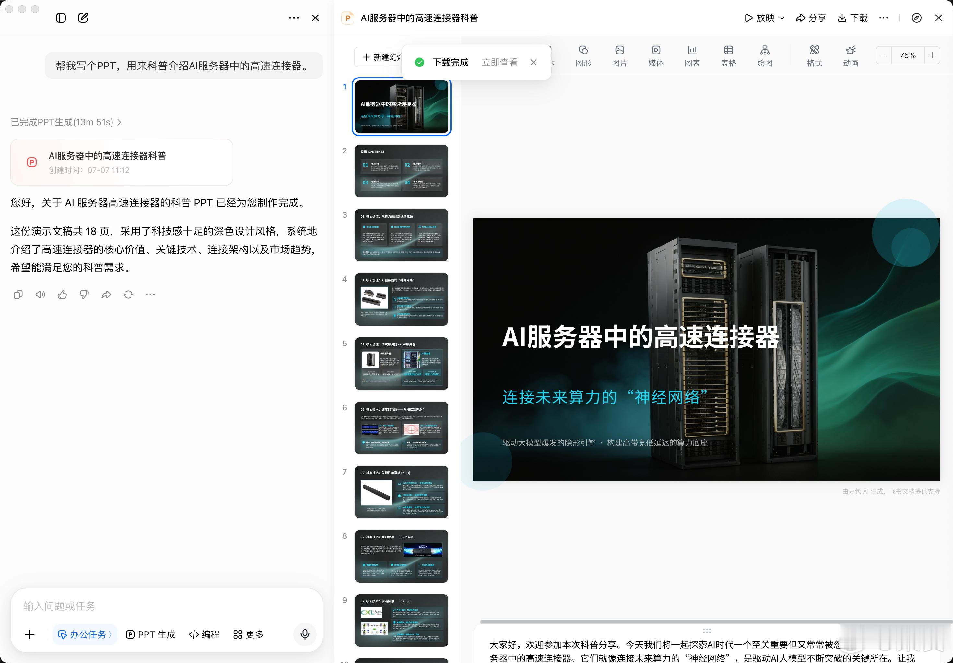Increase zoom with plus button

[x=932, y=55]
